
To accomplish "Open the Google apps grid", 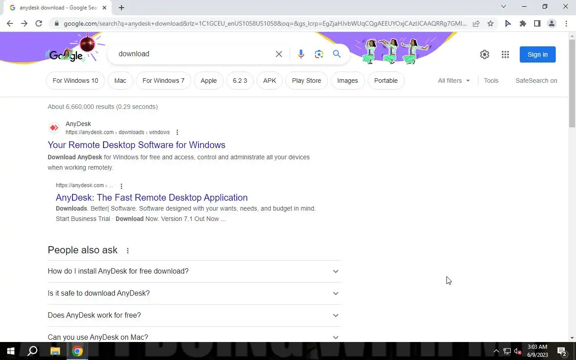I will pyautogui.click(x=505, y=54).
